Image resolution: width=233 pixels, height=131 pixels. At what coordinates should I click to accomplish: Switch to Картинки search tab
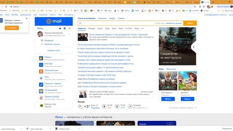click(102, 18)
